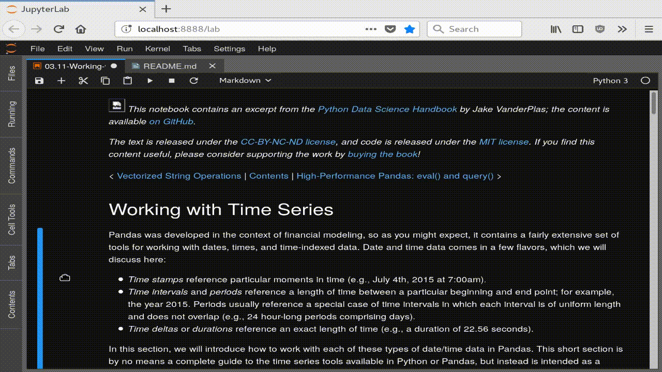Go forward with browser forward arrow

(x=36, y=29)
